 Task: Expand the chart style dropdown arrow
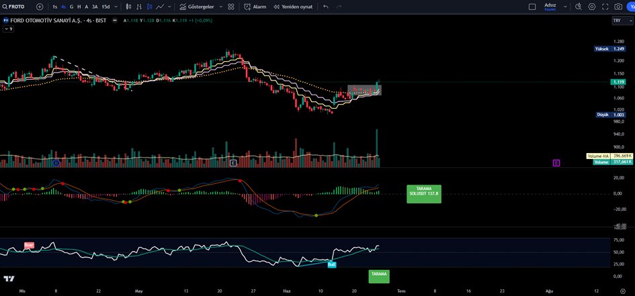[x=169, y=7]
